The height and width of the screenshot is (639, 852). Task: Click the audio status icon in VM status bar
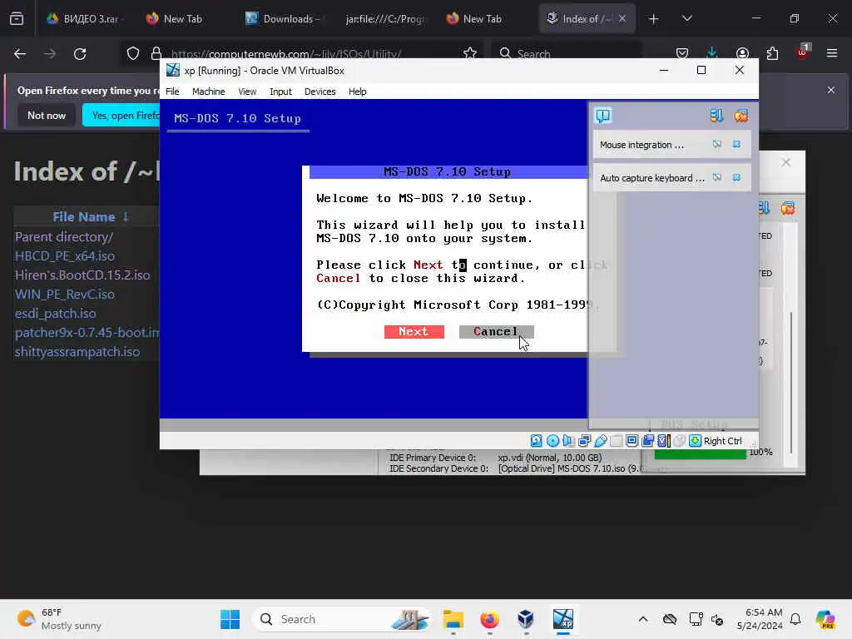568,441
